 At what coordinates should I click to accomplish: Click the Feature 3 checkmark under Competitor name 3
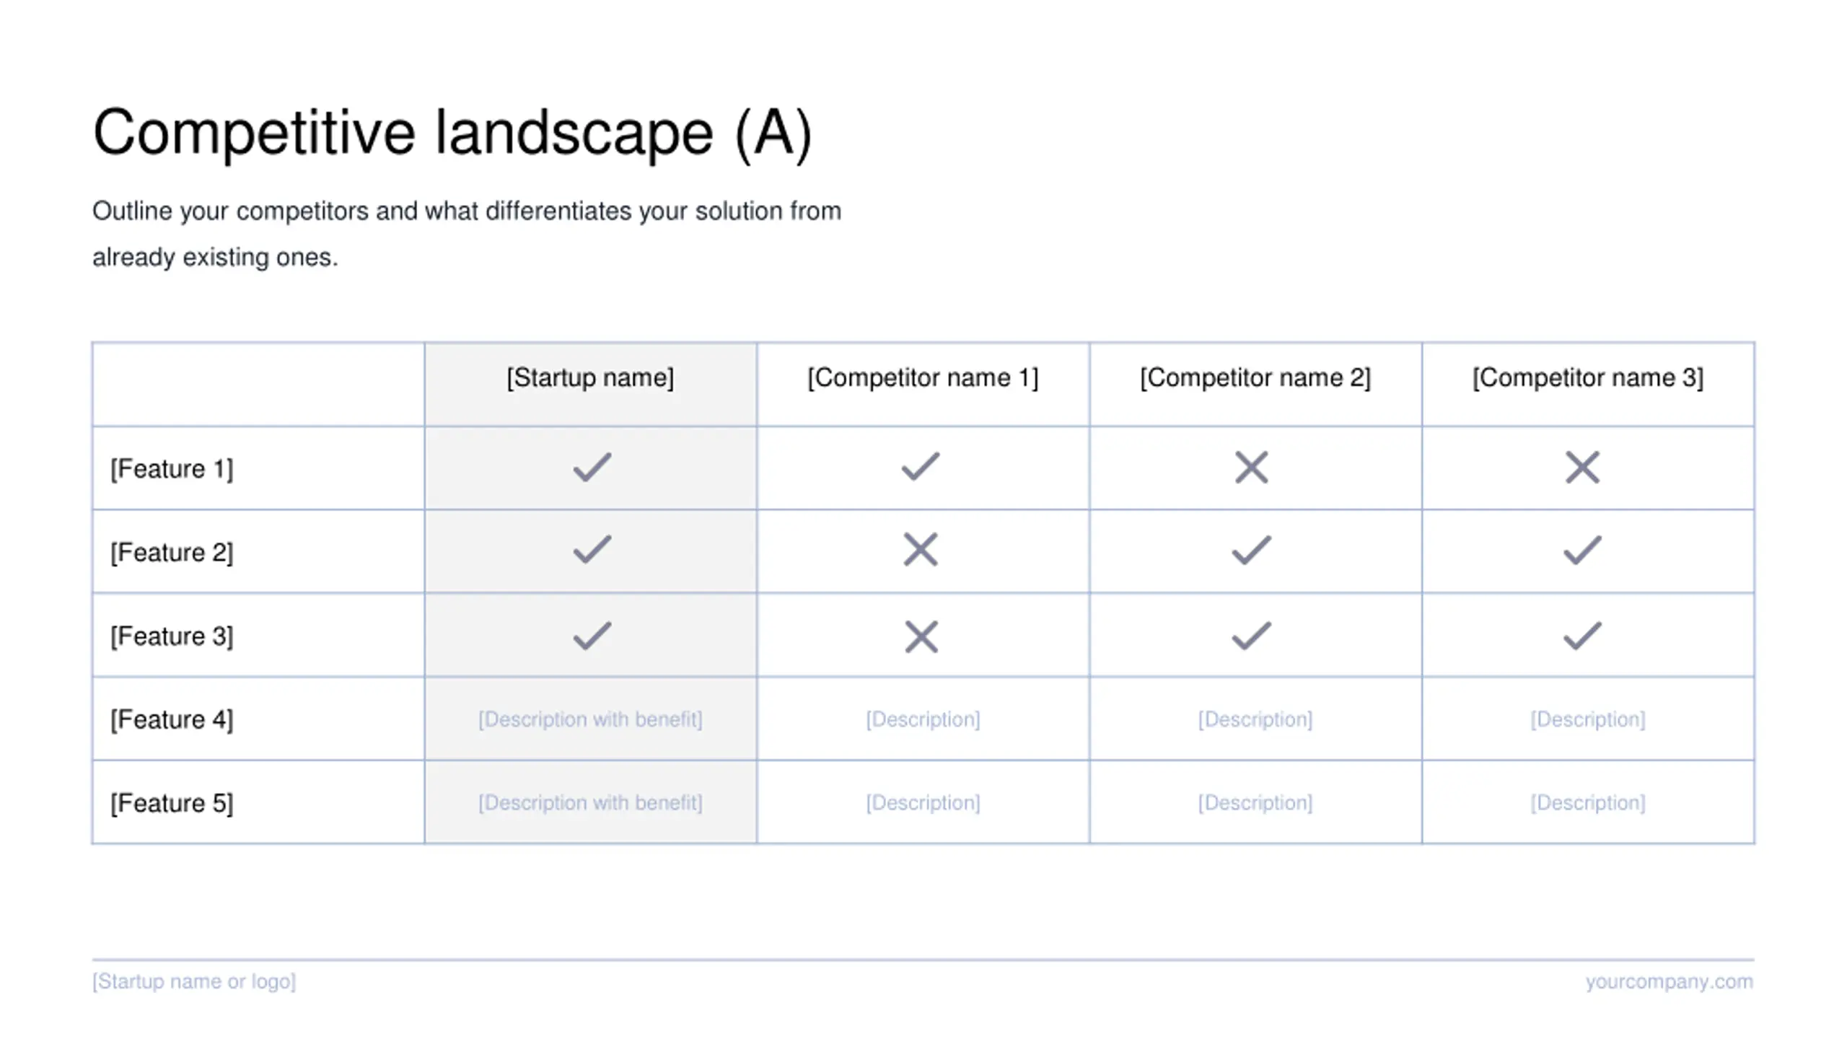tap(1582, 636)
